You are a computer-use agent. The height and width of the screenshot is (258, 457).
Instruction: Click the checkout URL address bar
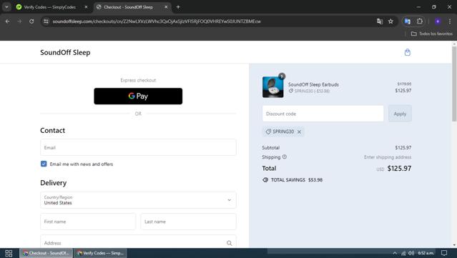click(157, 21)
